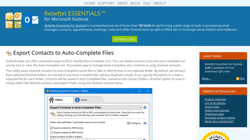Click the orange Outlook envelope icon in header
The height and width of the screenshot is (140, 250).
(x=18, y=16)
